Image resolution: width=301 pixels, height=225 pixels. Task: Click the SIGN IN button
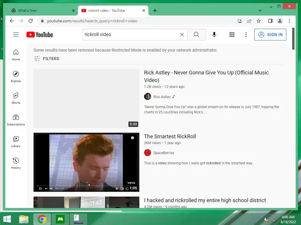pos(270,35)
